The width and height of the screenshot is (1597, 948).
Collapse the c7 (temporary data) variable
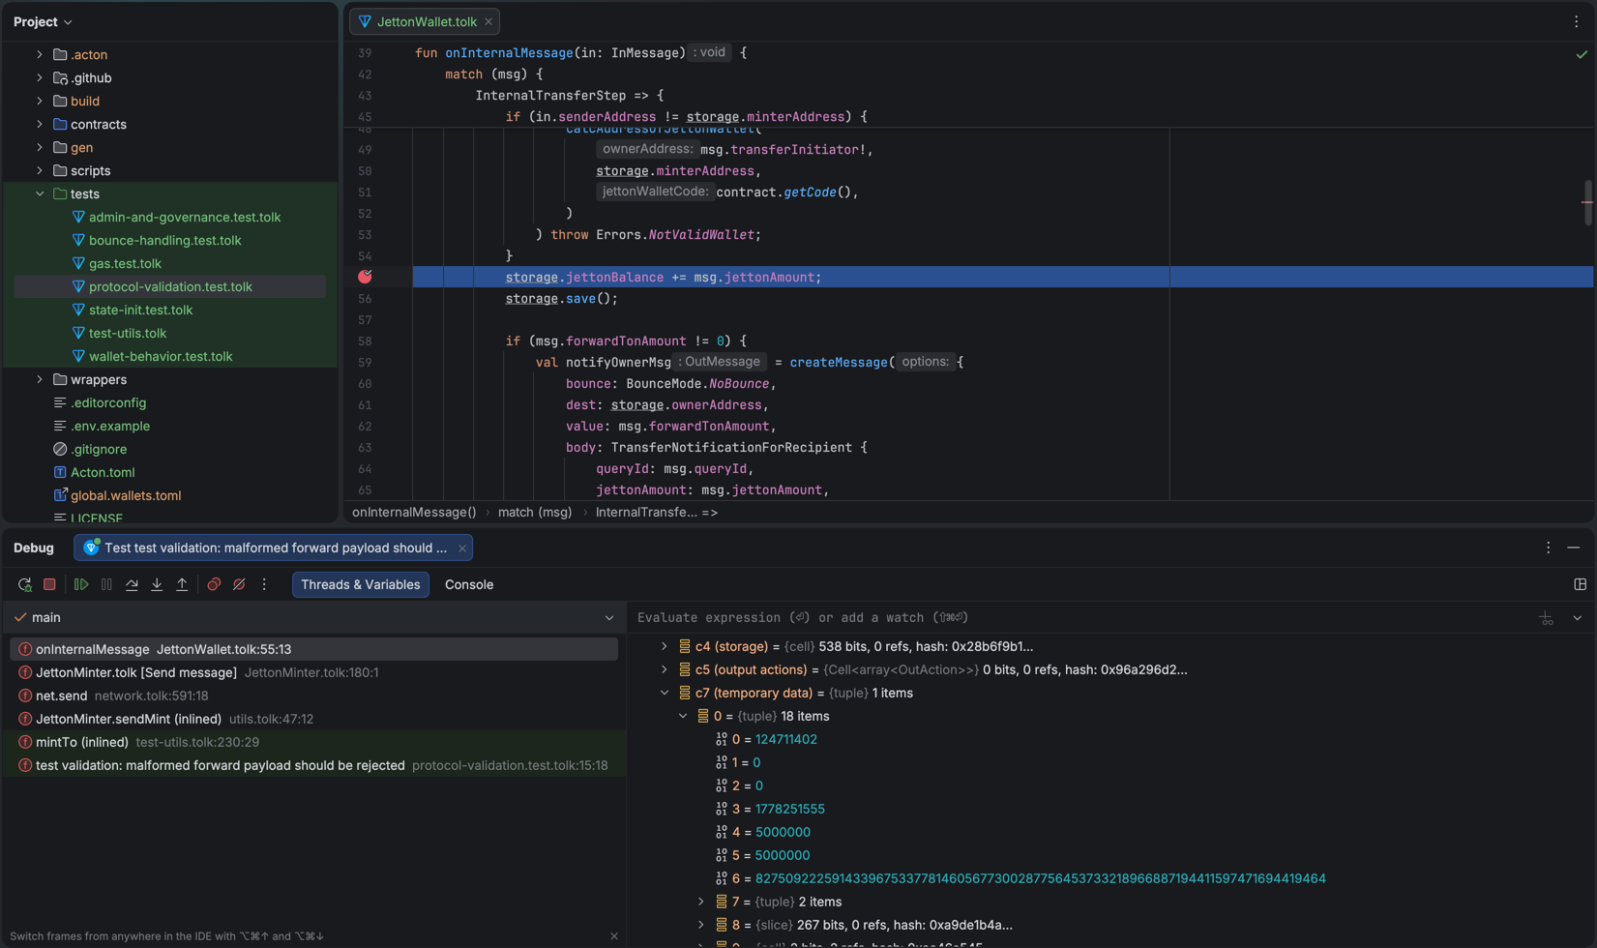(664, 693)
